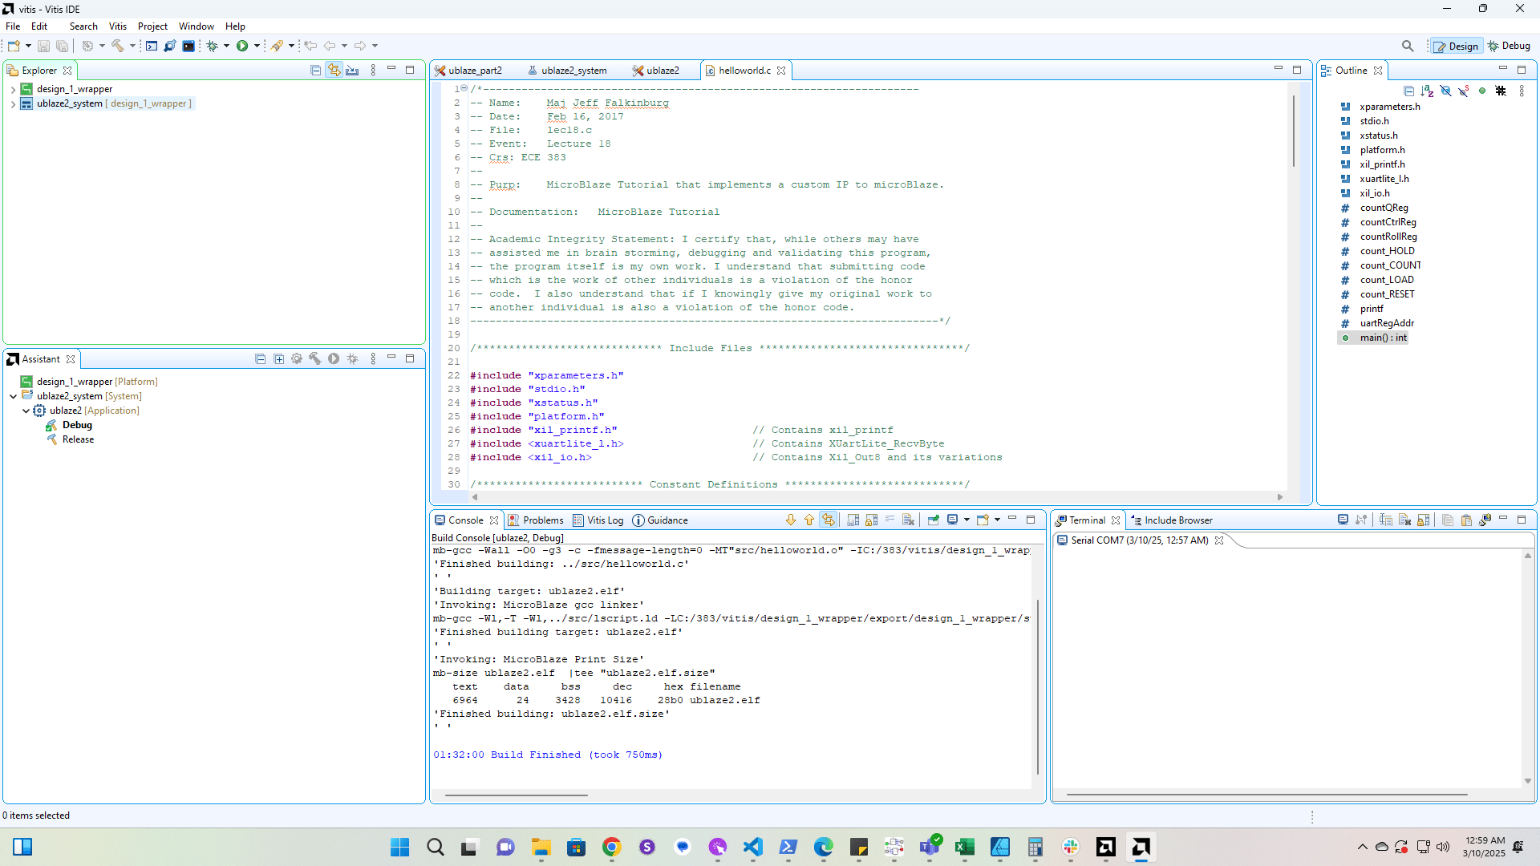Collapse the ublaze2 Application node in Assistant

point(26,411)
